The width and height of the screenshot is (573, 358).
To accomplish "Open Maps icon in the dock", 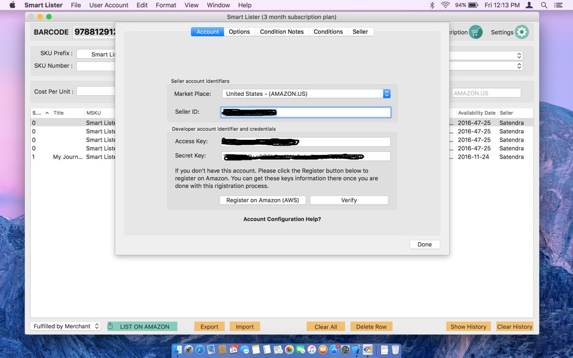I will [x=278, y=350].
